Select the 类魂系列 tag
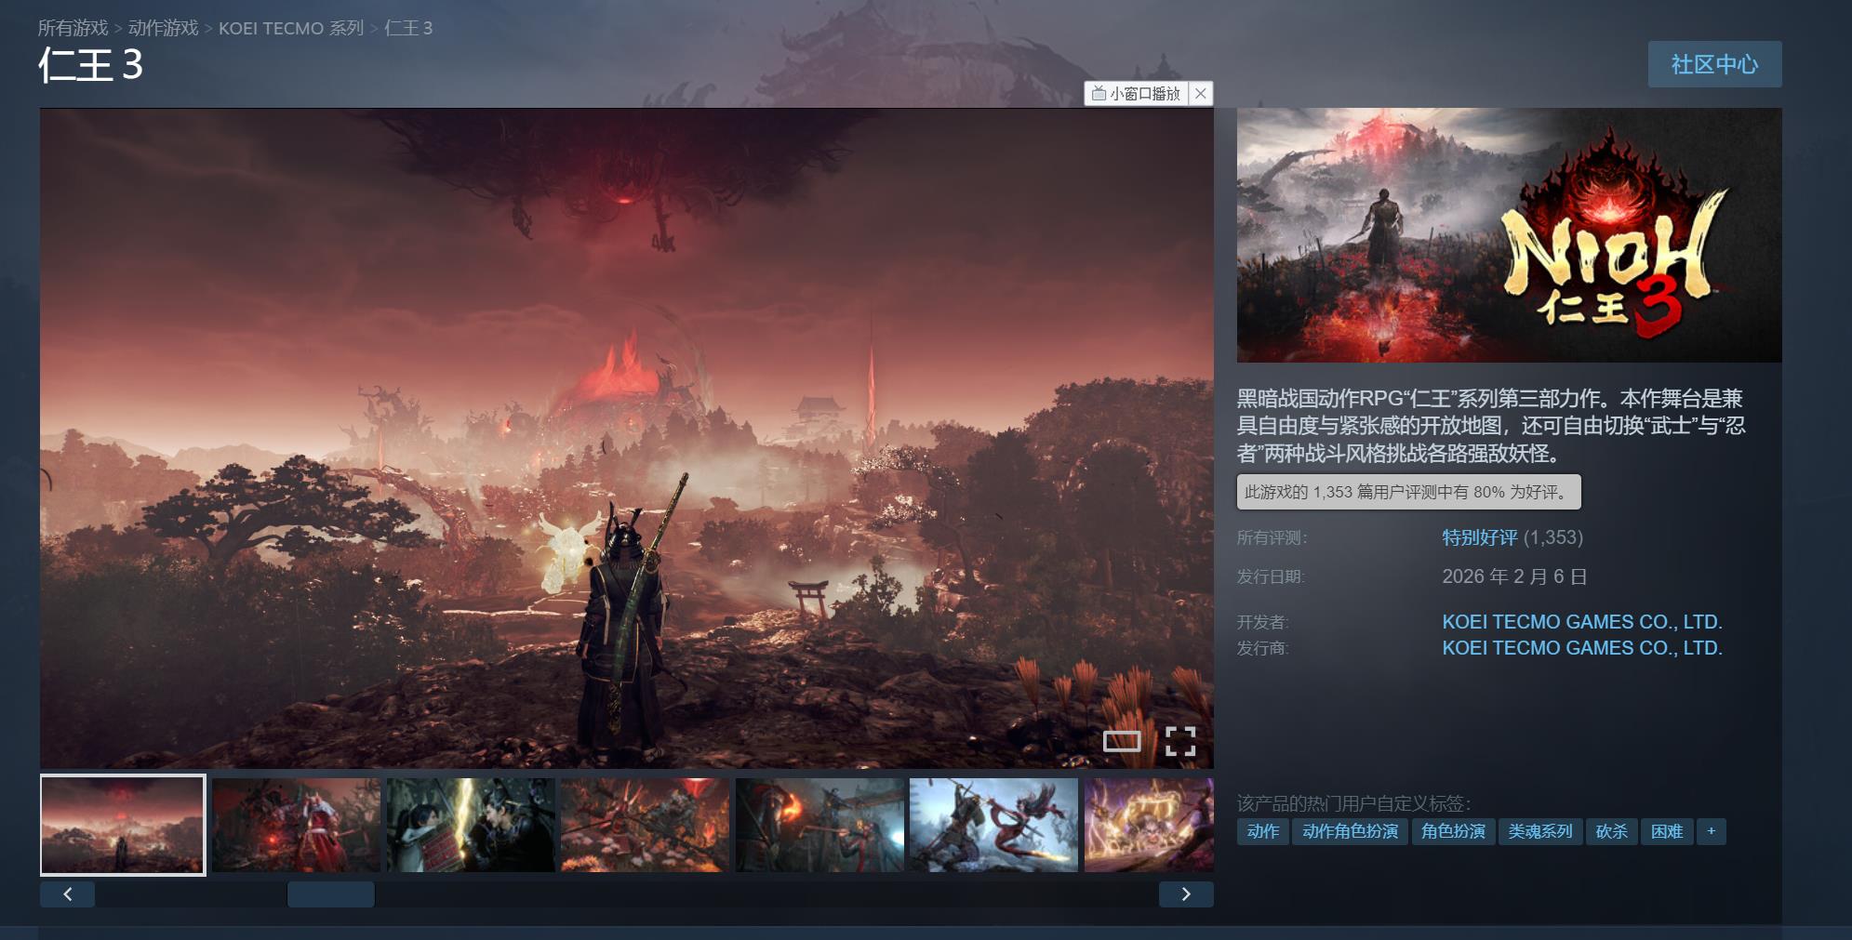 tap(1539, 831)
